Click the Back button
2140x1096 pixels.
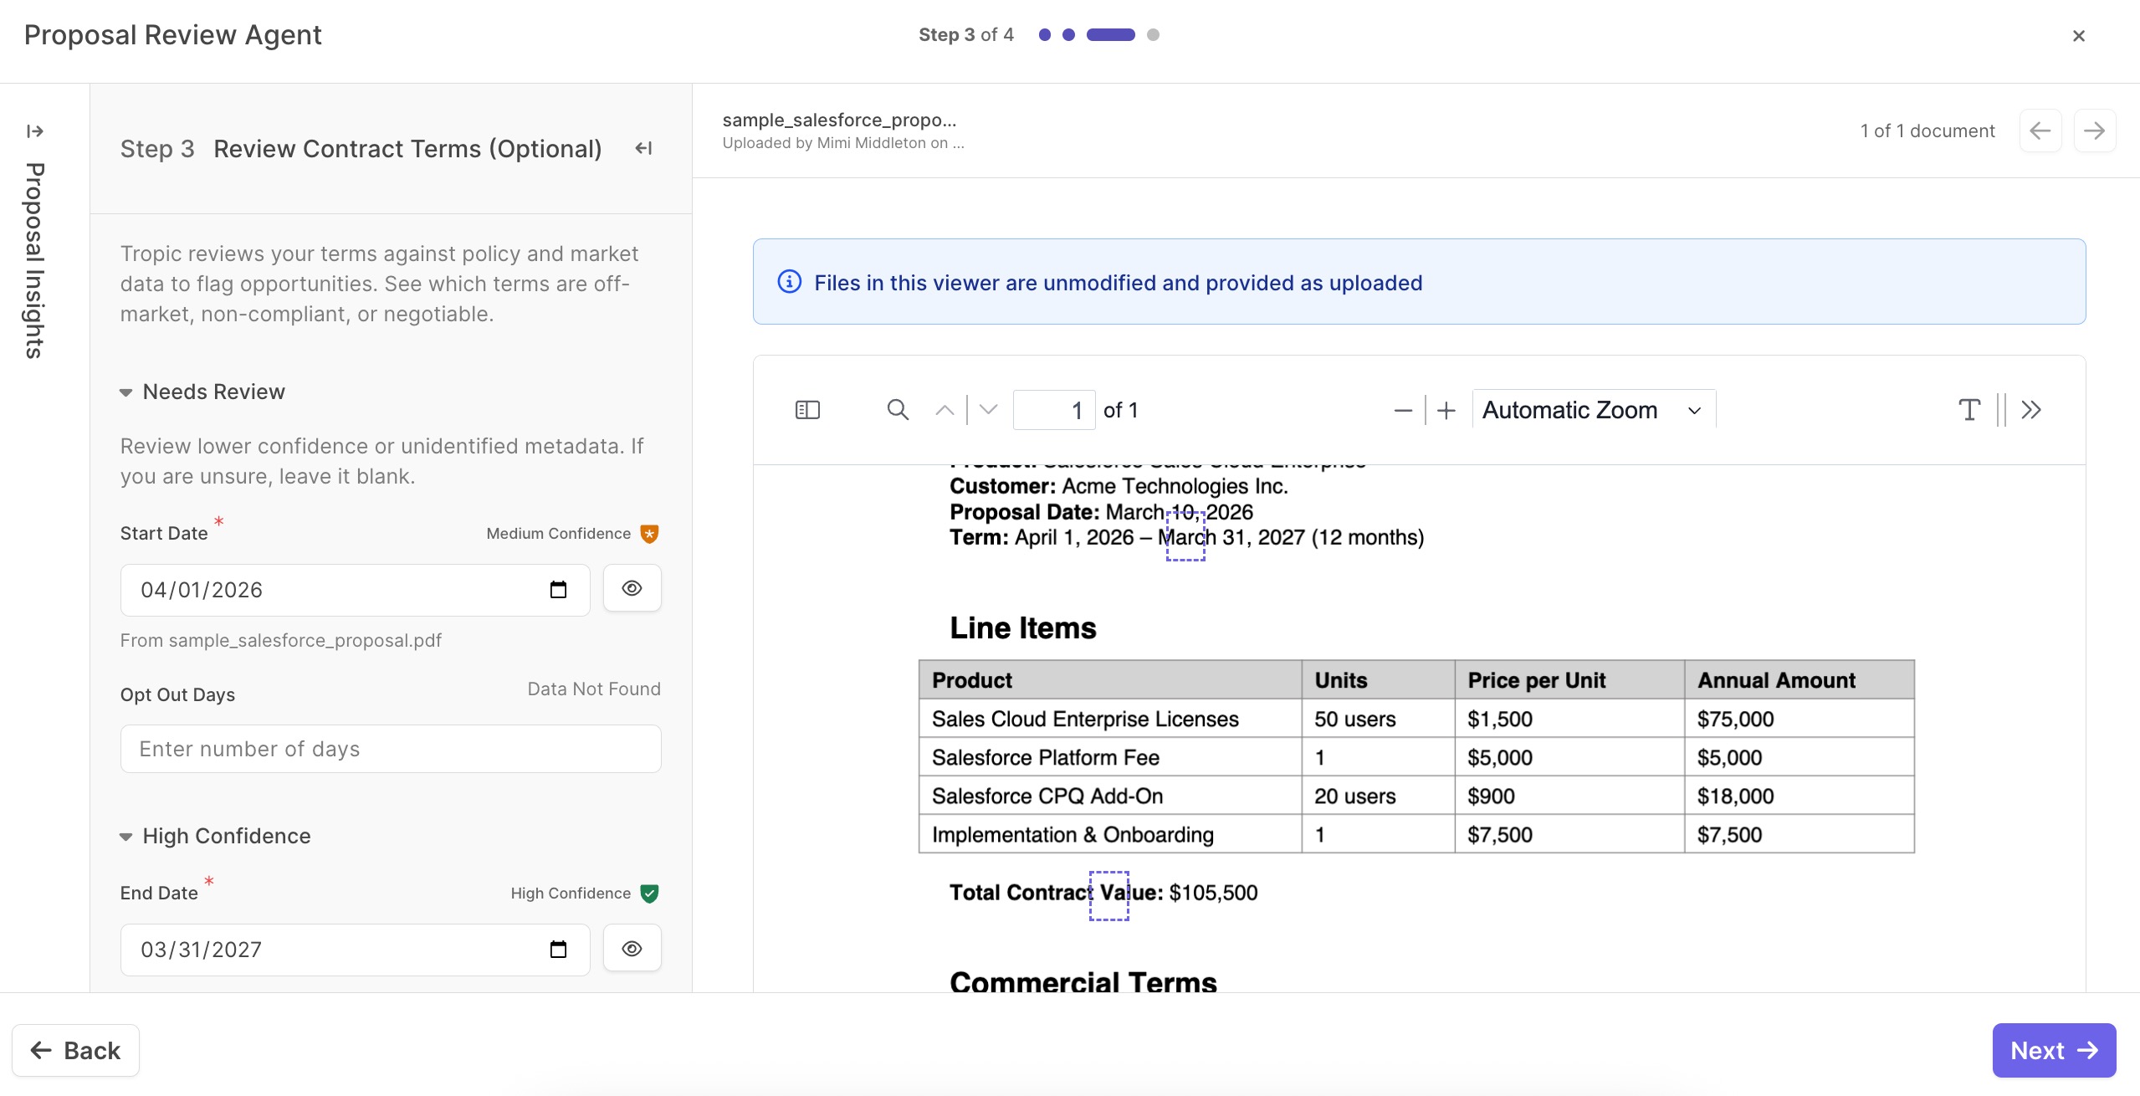tap(76, 1050)
